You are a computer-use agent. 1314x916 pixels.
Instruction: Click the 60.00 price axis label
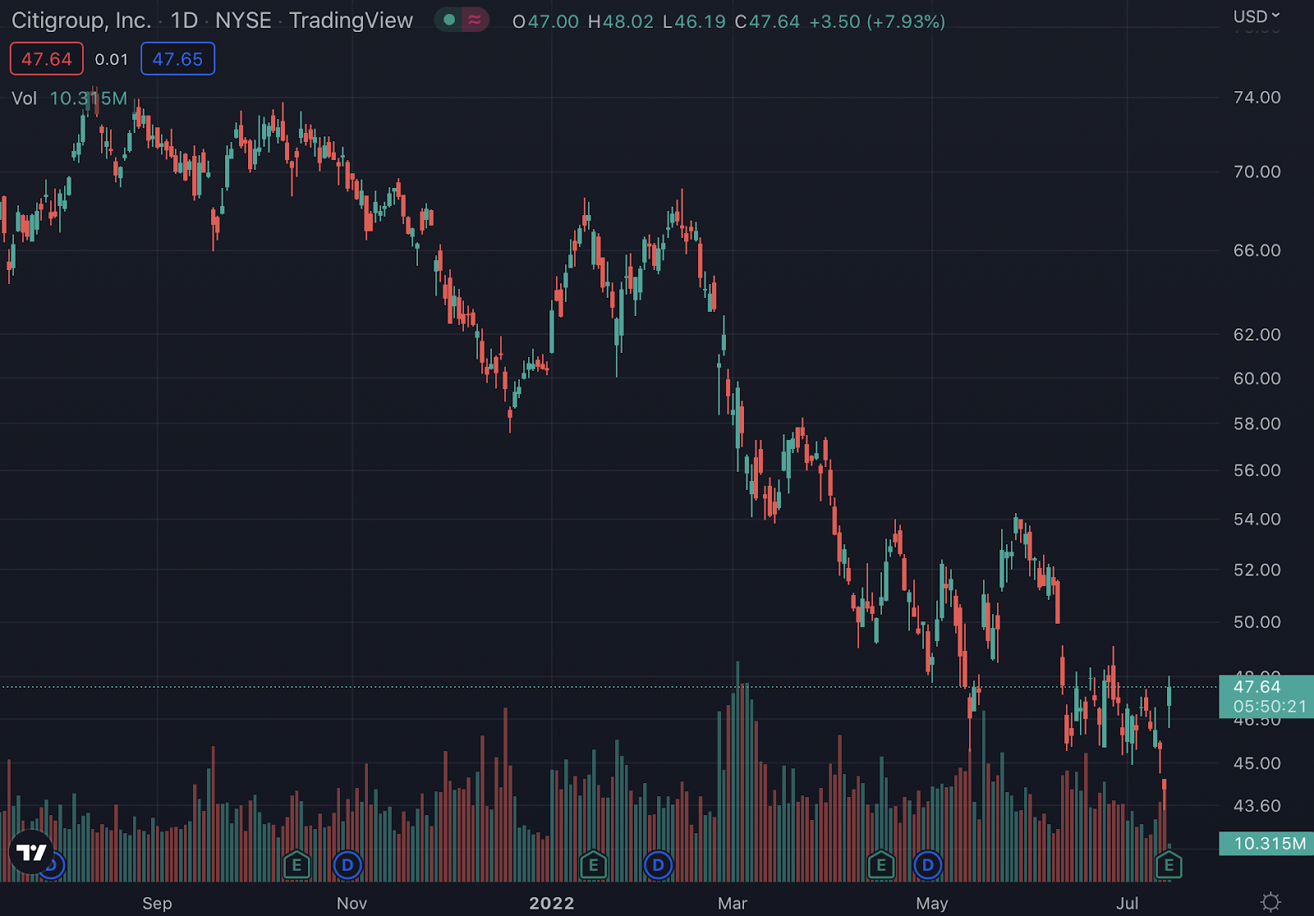(x=1257, y=378)
